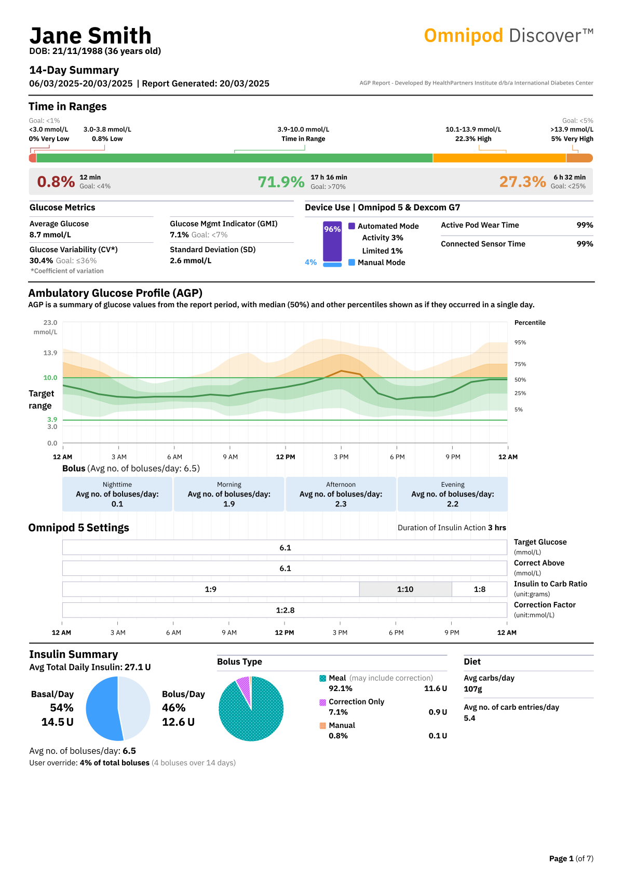Click the Glucose Variability 30.4% value
Image resolution: width=623 pixels, height=881 pixels.
click(x=41, y=260)
